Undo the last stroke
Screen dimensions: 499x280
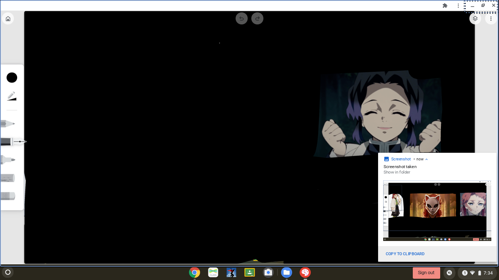point(241,19)
